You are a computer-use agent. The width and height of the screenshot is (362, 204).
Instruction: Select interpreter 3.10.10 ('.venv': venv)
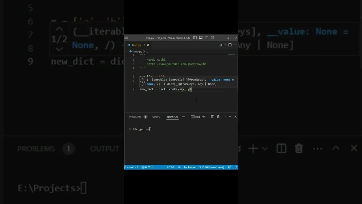tap(212, 167)
